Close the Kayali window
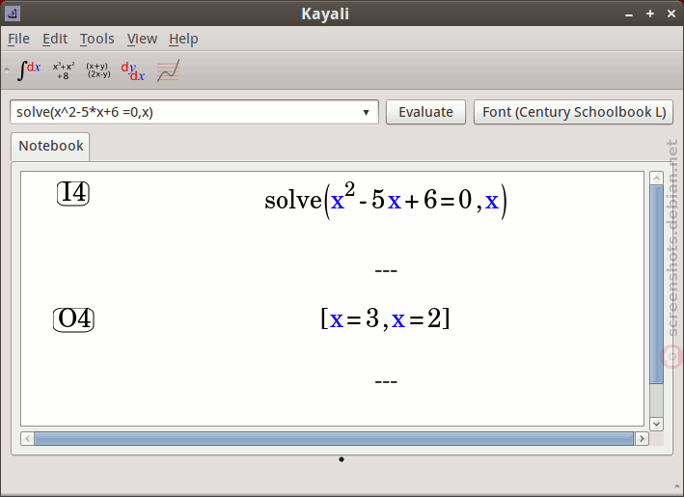Viewport: 684px width, 497px height. point(671,14)
